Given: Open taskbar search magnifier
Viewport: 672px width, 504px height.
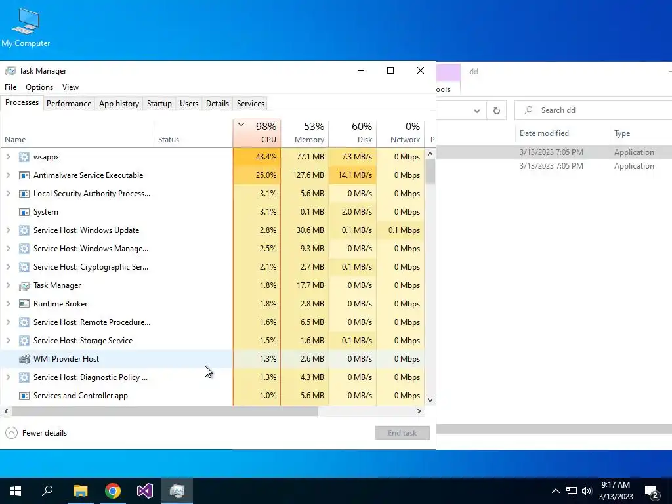Looking at the screenshot, I should pos(47,491).
